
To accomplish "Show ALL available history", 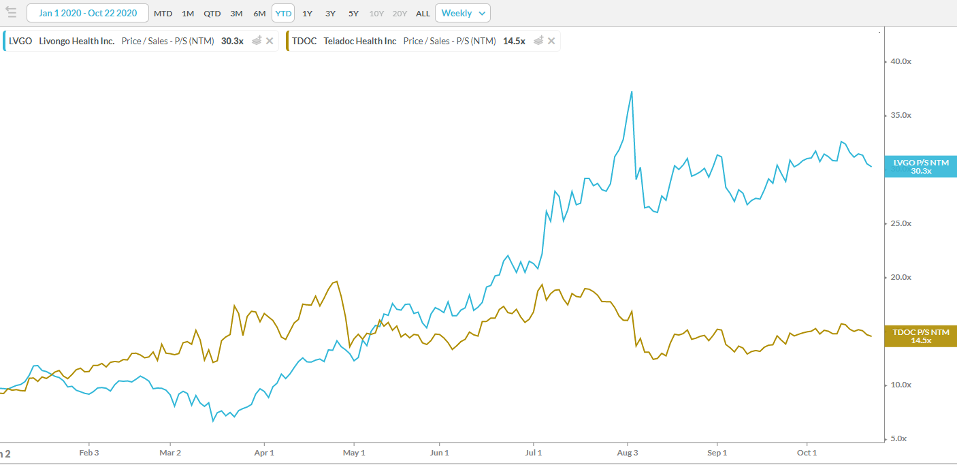I will [x=423, y=14].
